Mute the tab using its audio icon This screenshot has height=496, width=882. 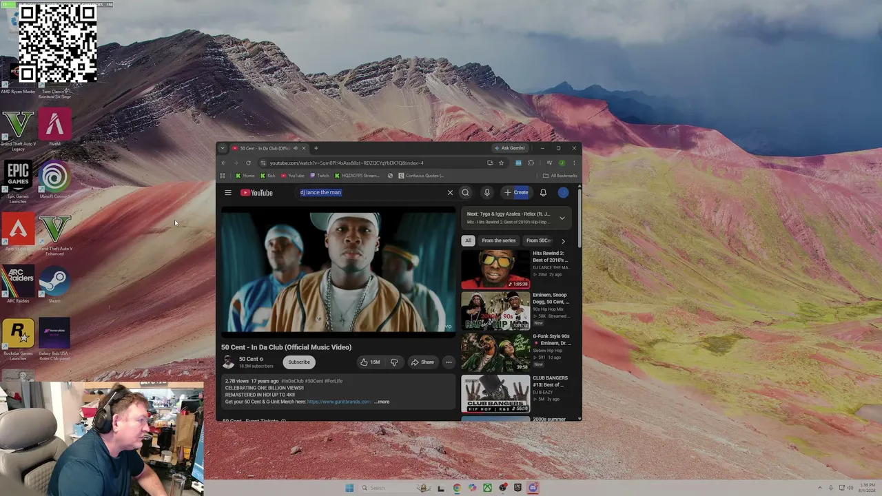[x=295, y=148]
